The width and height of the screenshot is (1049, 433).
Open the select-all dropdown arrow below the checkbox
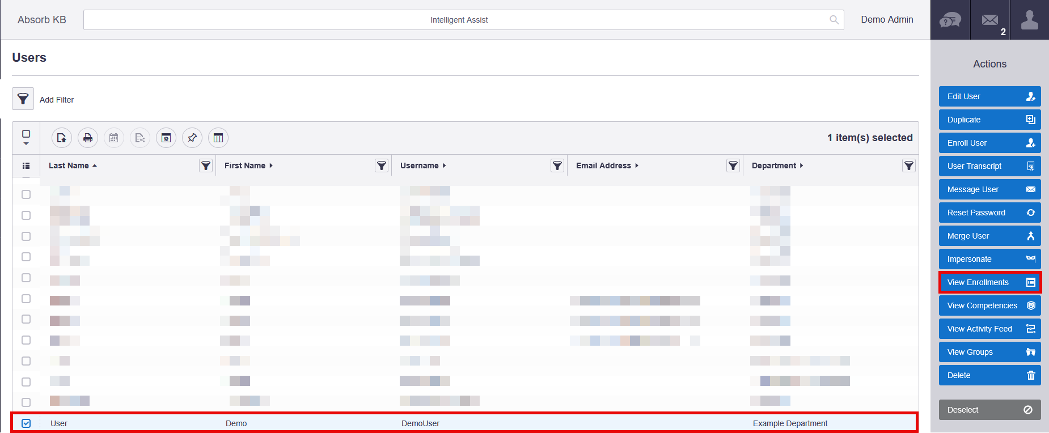pos(26,144)
